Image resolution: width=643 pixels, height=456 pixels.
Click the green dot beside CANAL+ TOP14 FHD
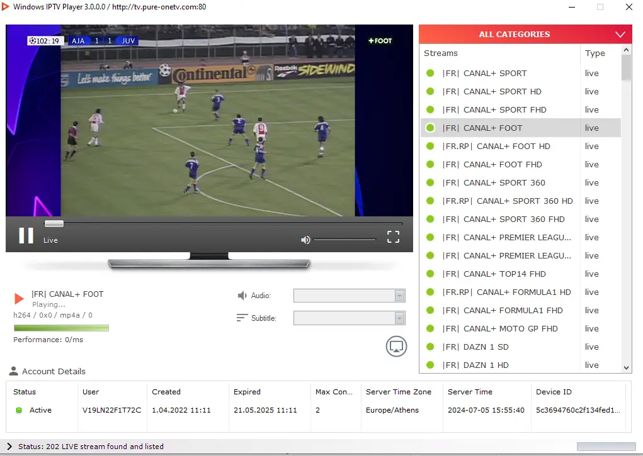tap(430, 274)
